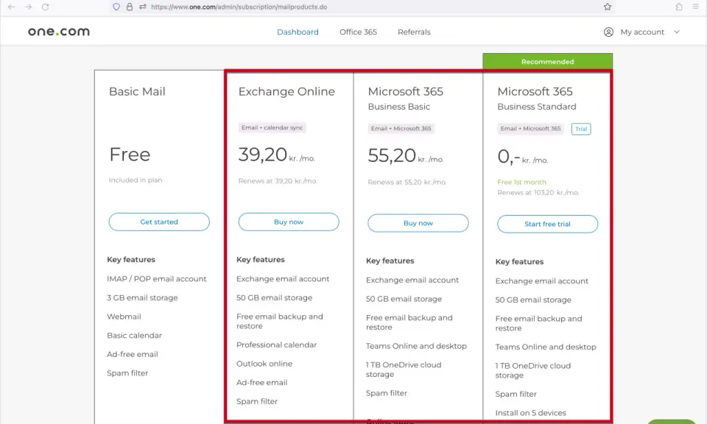Go forward with the browser forward arrow

(x=29, y=7)
